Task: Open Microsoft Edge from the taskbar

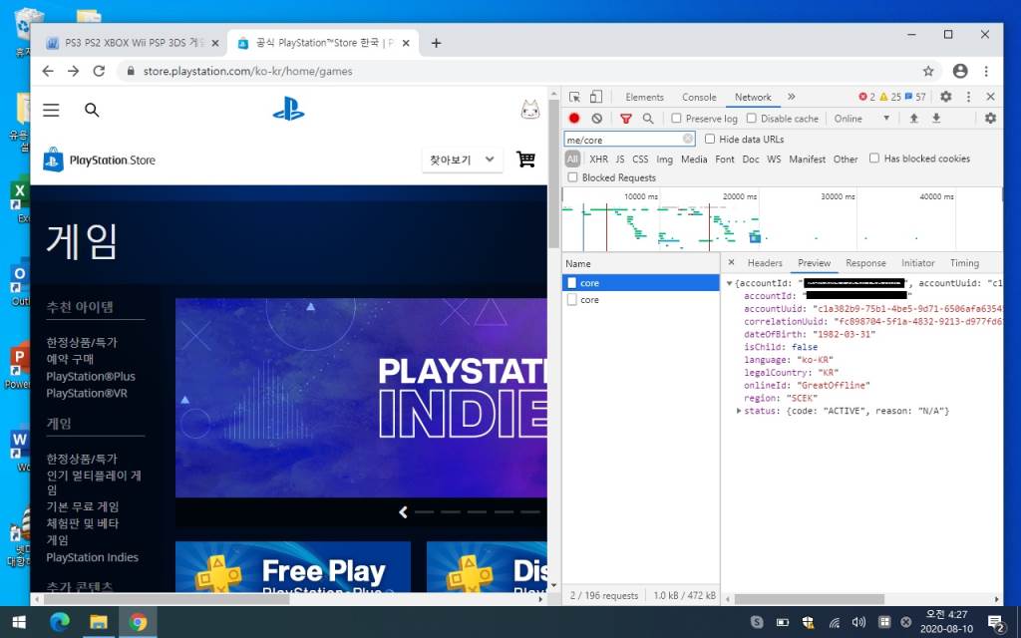Action: tap(59, 622)
